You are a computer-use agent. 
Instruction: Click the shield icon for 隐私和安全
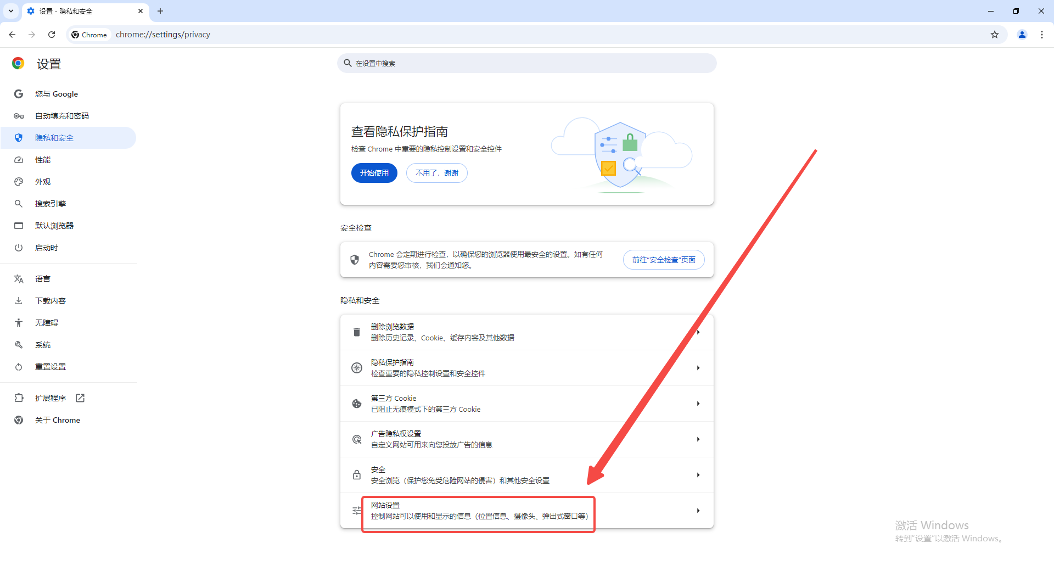(19, 138)
